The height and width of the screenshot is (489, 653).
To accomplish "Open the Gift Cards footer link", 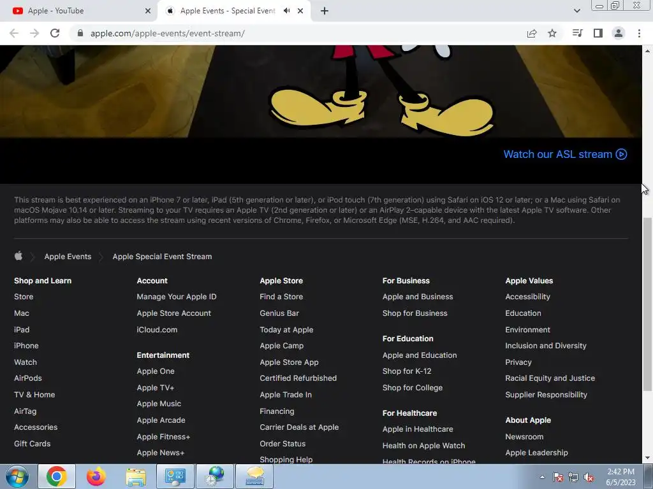I will coord(32,444).
